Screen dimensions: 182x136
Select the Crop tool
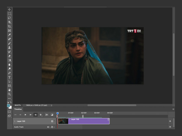pos(9,27)
